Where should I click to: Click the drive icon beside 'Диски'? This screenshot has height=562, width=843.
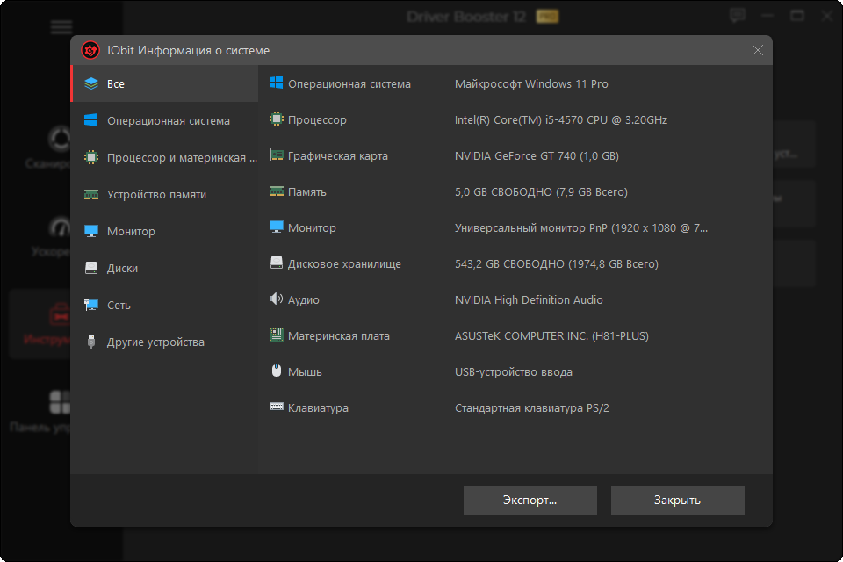pos(91,268)
